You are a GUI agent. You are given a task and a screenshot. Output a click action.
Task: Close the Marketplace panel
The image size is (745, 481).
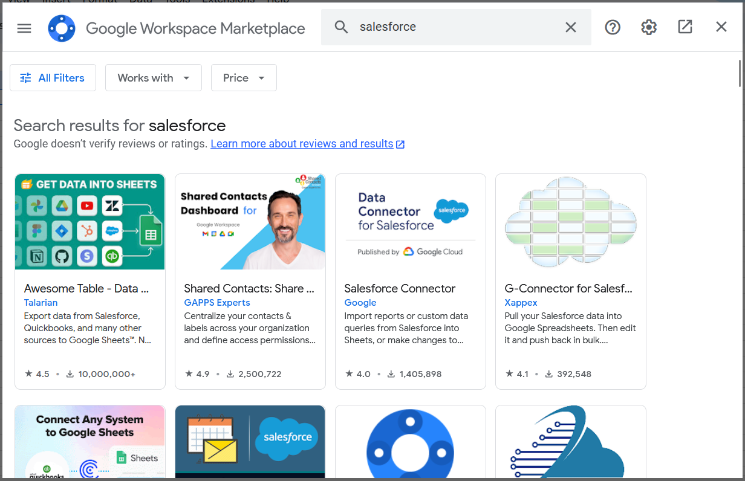(721, 27)
